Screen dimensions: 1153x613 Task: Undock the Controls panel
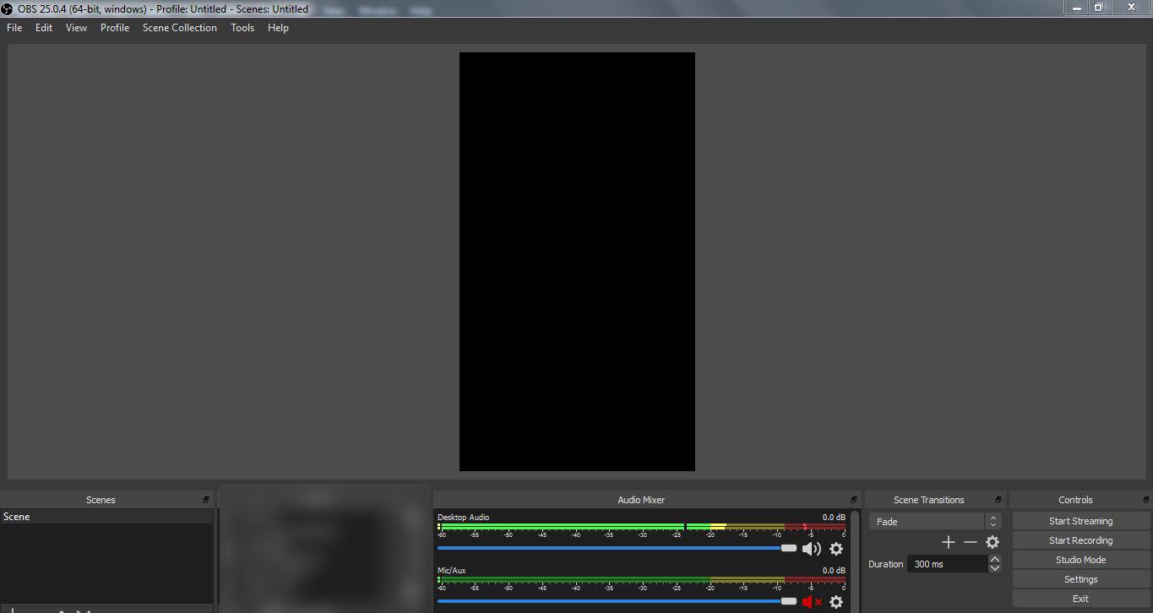(x=1144, y=500)
